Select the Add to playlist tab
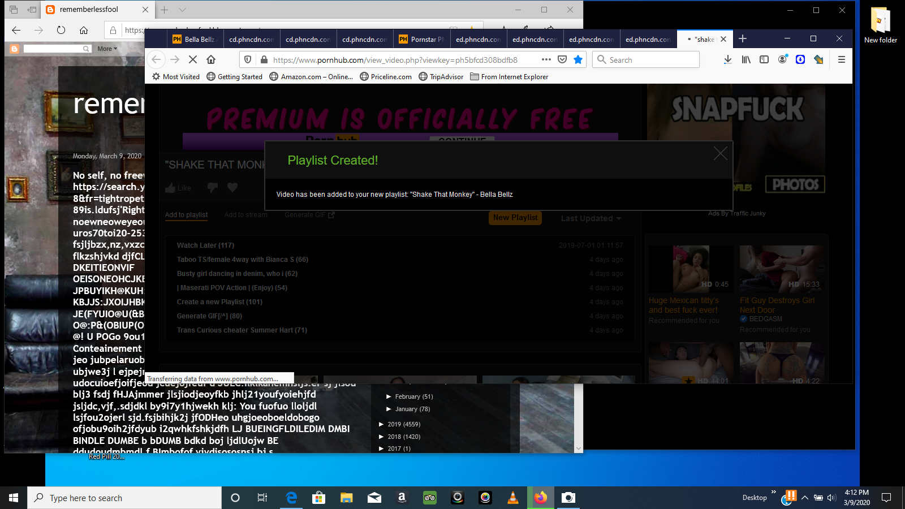The width and height of the screenshot is (905, 509). pyautogui.click(x=186, y=215)
